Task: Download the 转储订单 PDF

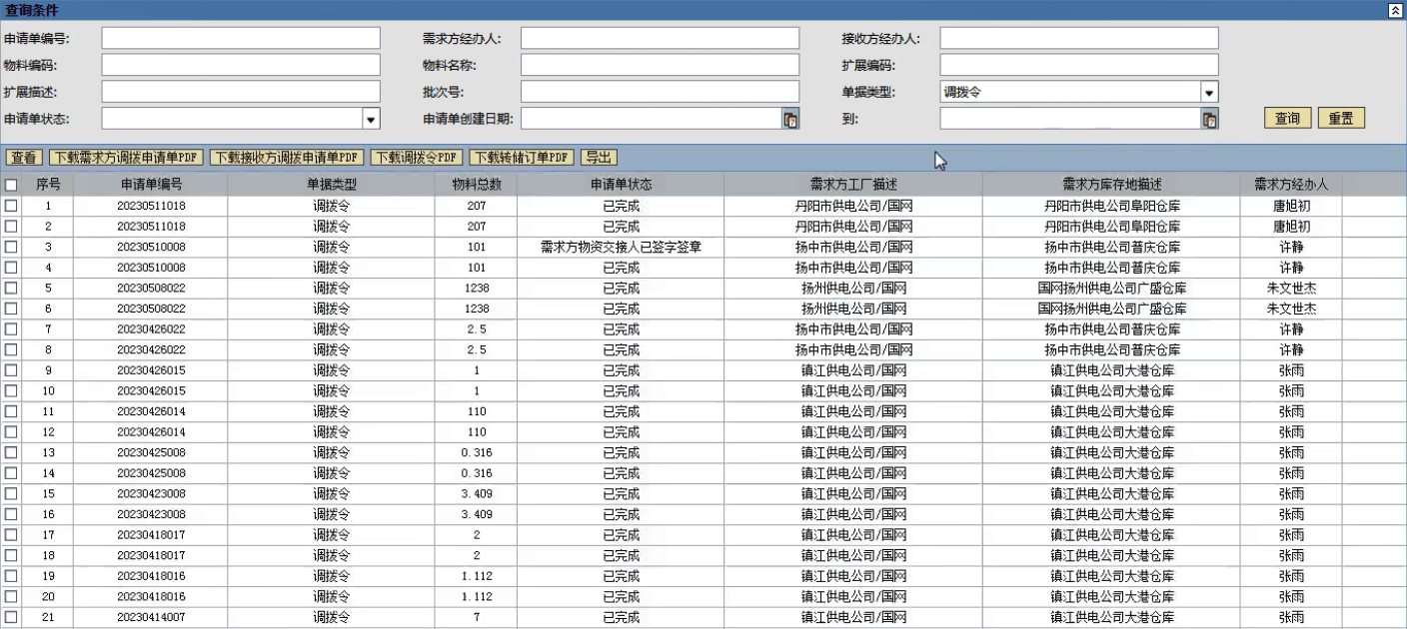Action: pyautogui.click(x=523, y=158)
